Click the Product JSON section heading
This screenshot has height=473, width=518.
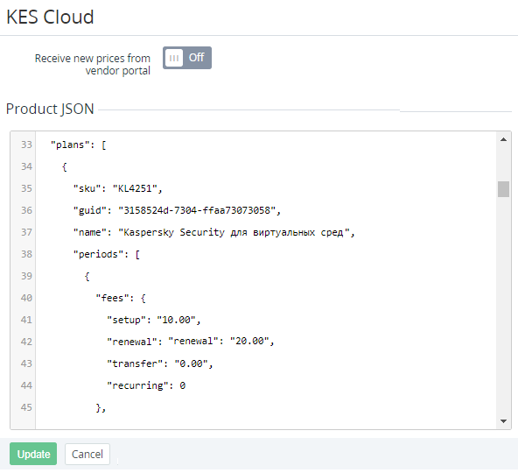50,109
